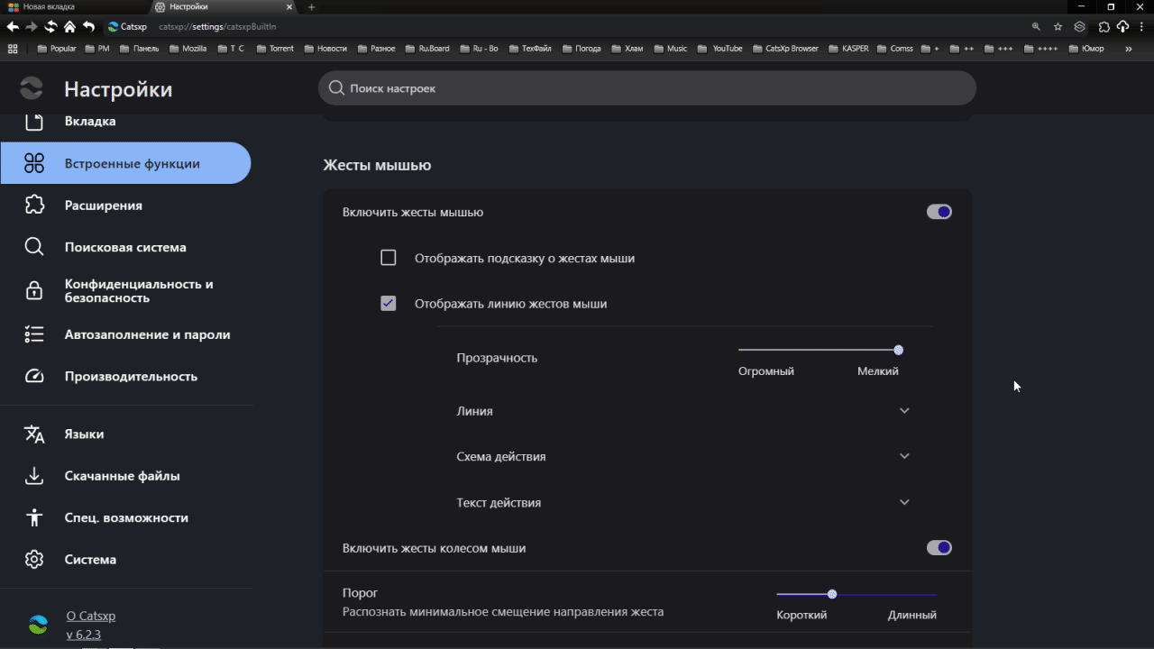This screenshot has width=1154, height=649.
Task: Click the undo closed tab arrow icon
Action: point(88,27)
